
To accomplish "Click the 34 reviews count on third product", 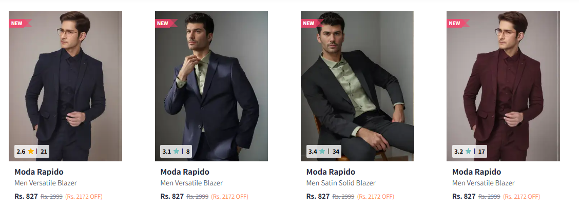I will point(336,151).
